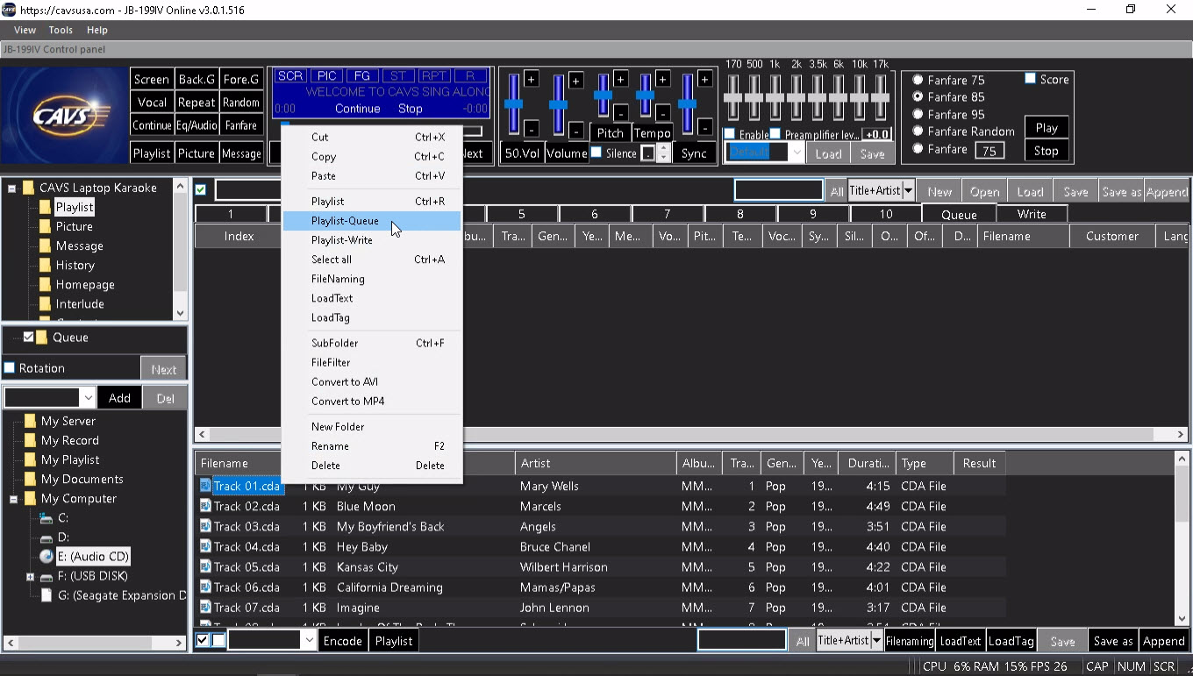The height and width of the screenshot is (676, 1193).
Task: Open the Title+Artist dropdown next to Filenaming
Action: click(x=876, y=641)
